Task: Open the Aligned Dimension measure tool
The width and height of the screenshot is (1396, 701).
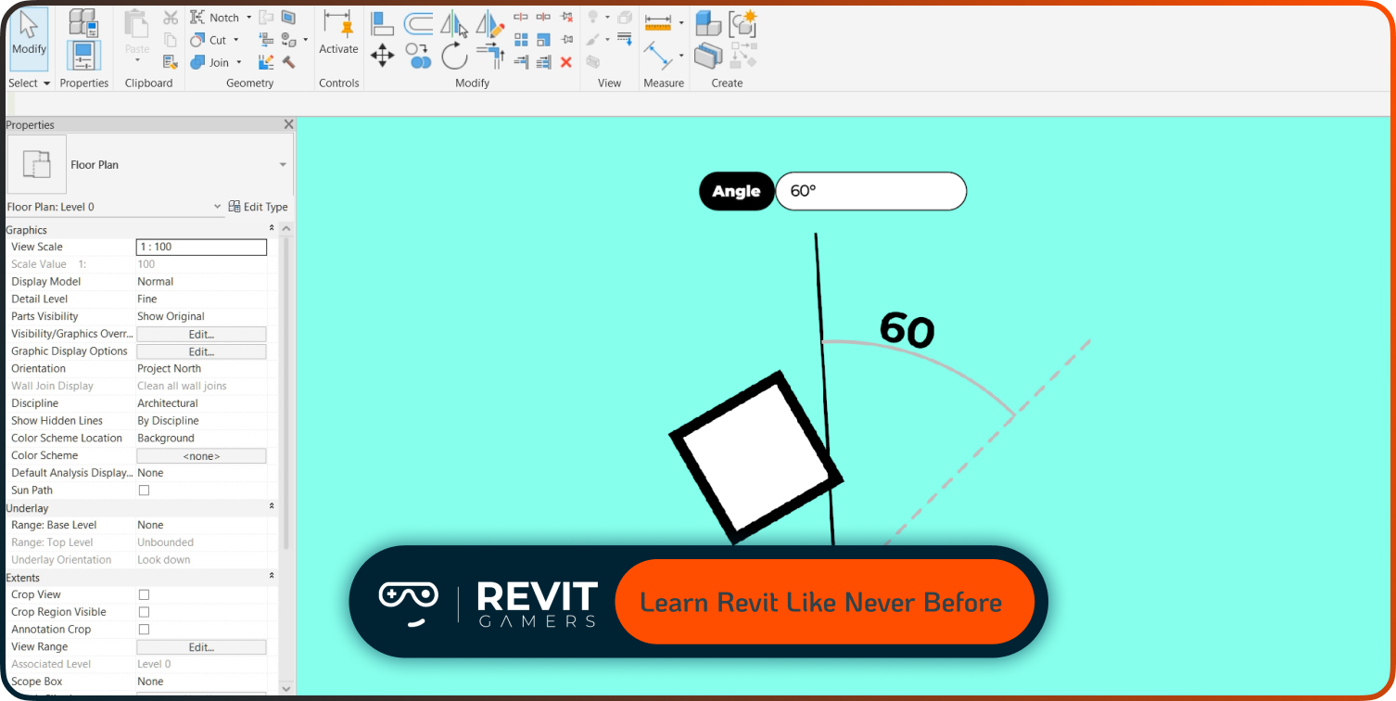Action: click(658, 21)
